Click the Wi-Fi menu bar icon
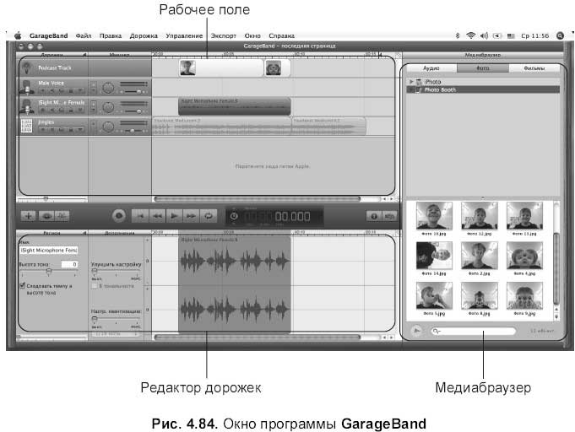Image resolution: width=575 pixels, height=432 pixels. point(471,35)
